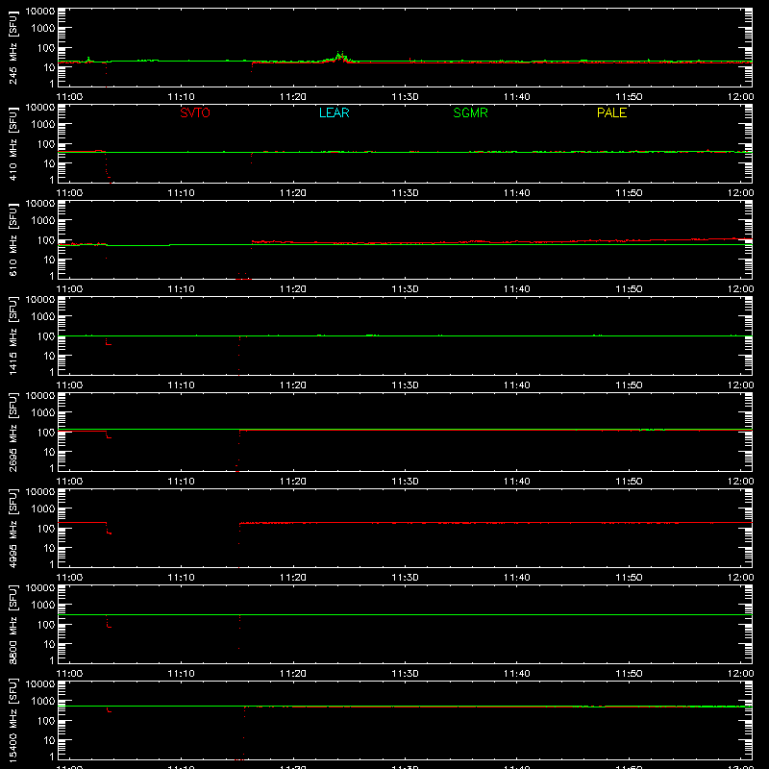Click the 2695 MHz [SFU] axis title
Screen dimensions: 769x769
[13, 432]
